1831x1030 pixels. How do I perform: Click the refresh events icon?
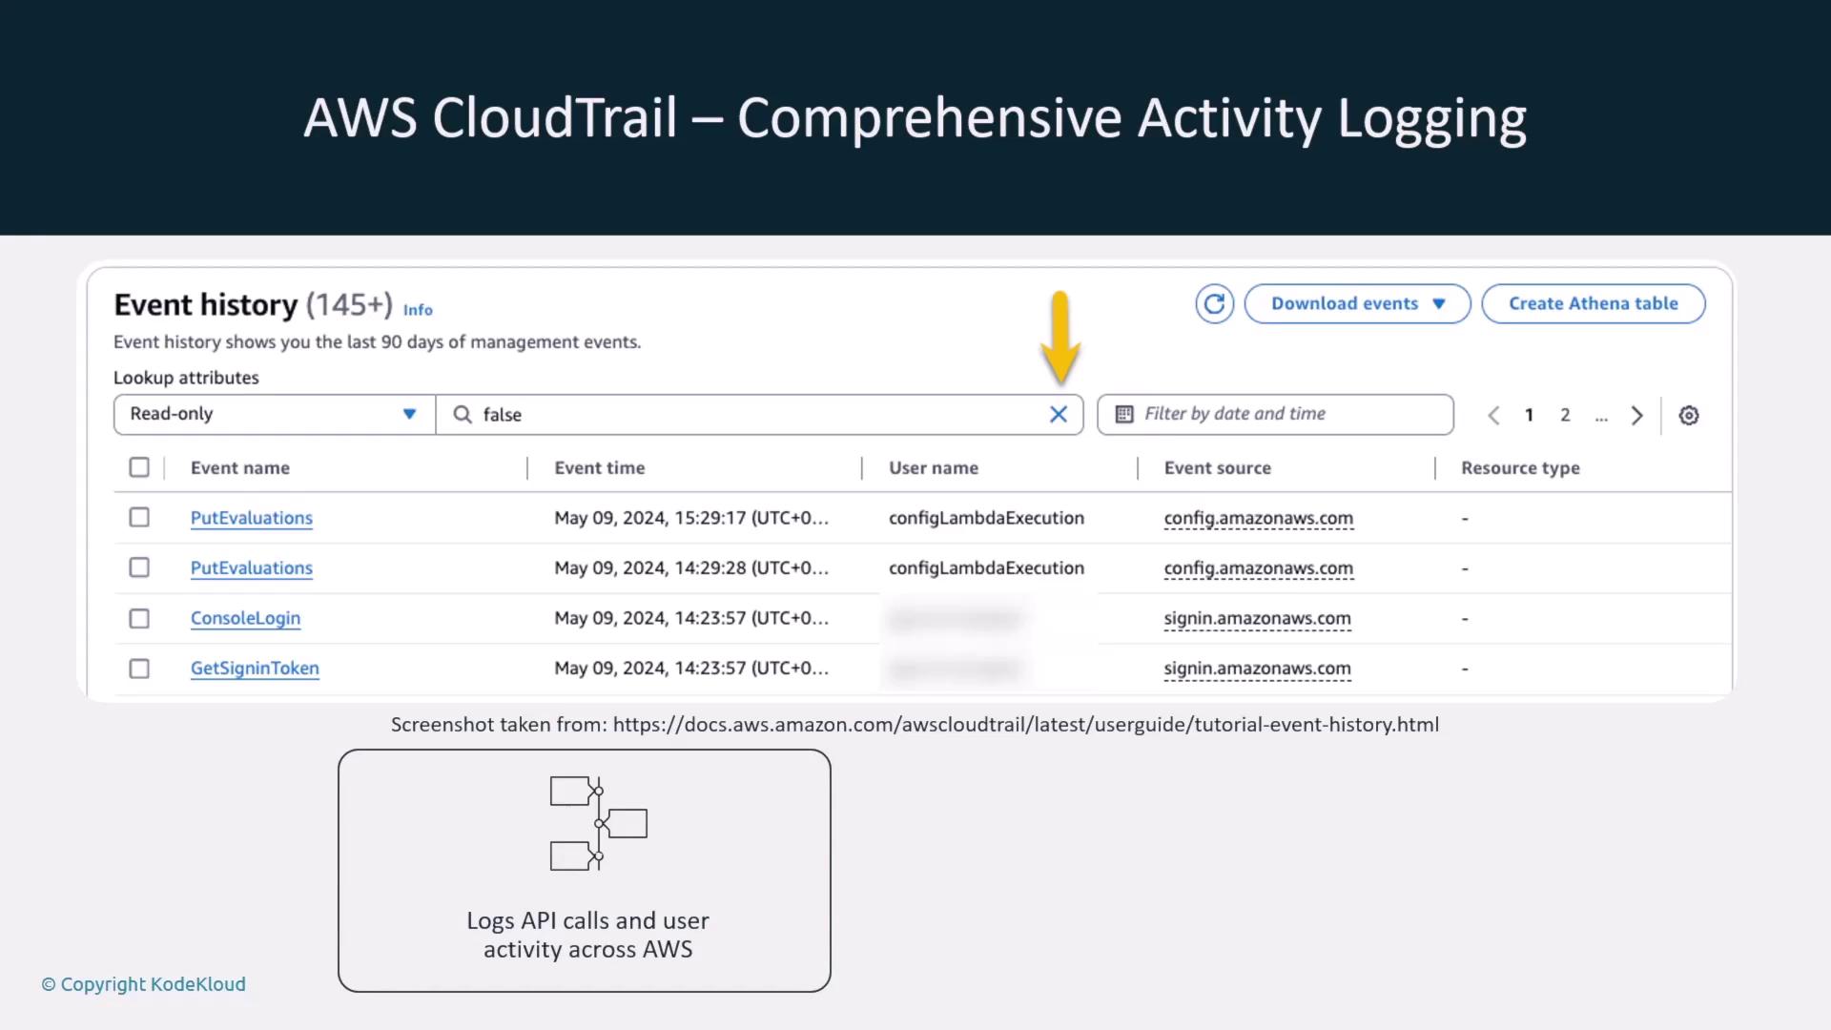[x=1214, y=304]
